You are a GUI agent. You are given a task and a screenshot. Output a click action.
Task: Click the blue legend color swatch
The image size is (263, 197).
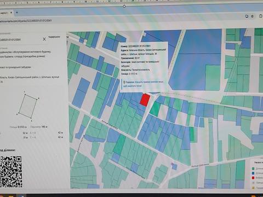(x=253, y=173)
